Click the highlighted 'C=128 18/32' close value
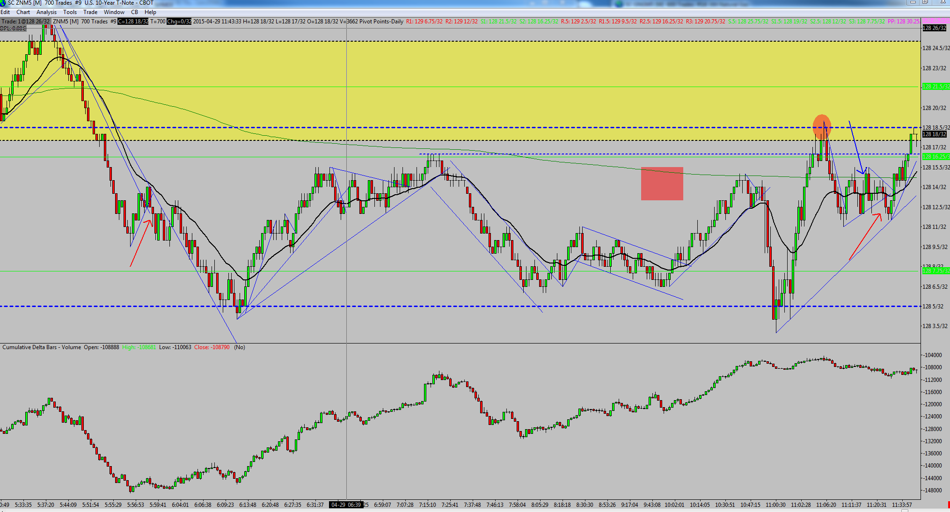950x512 pixels. tap(133, 22)
